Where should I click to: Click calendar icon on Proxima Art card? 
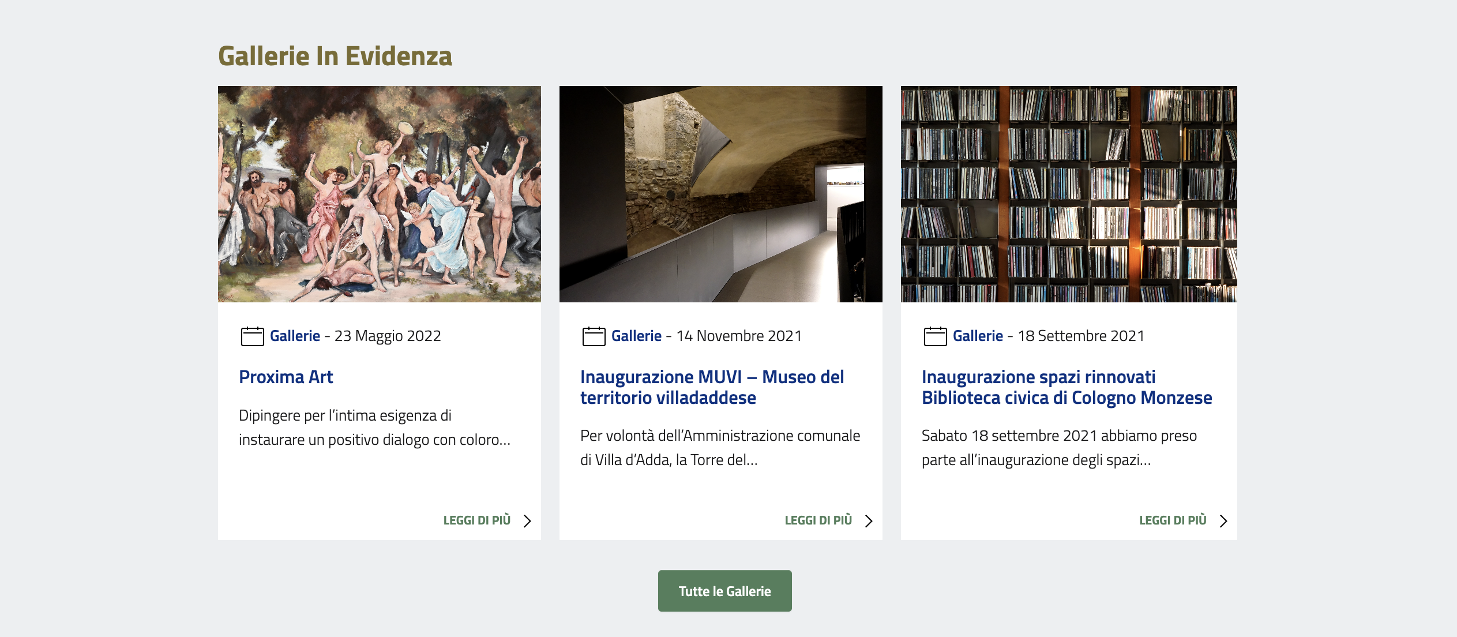252,336
